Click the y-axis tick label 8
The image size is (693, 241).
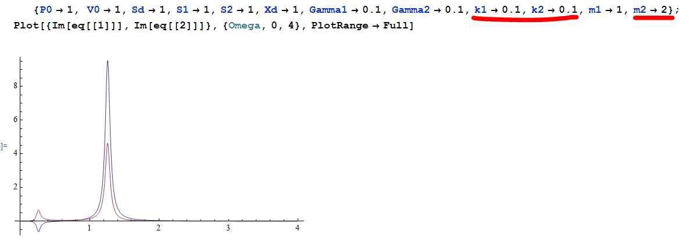click(15, 86)
